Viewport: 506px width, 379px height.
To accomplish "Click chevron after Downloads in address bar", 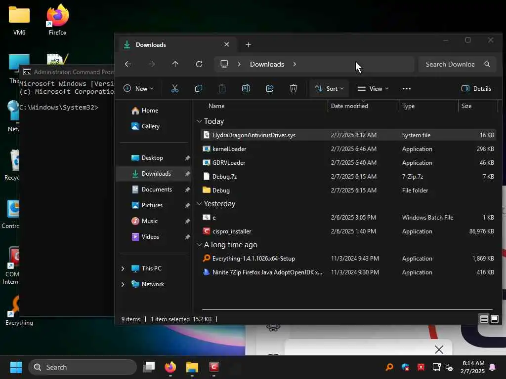I will pos(295,64).
